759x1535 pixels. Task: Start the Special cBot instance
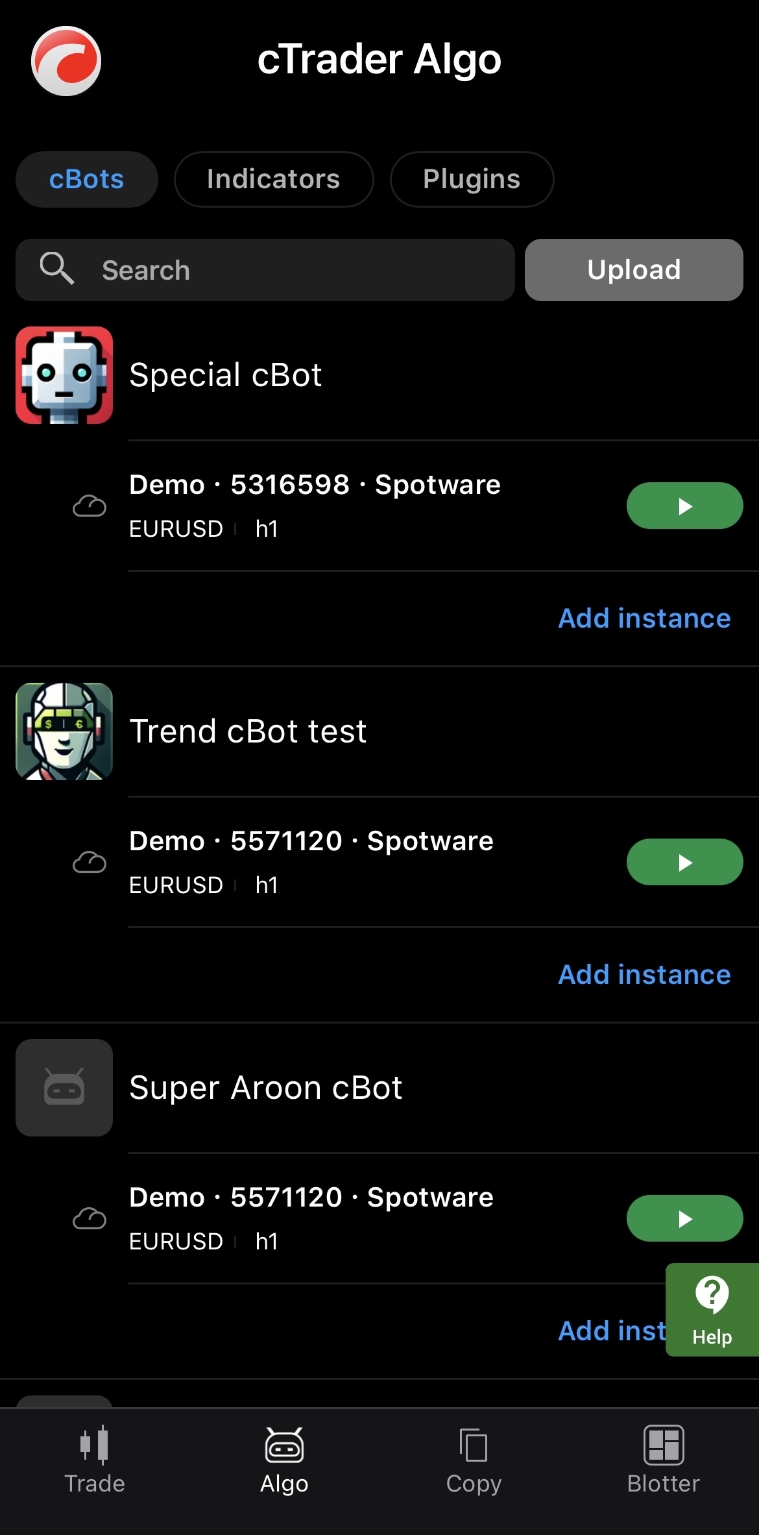click(684, 506)
